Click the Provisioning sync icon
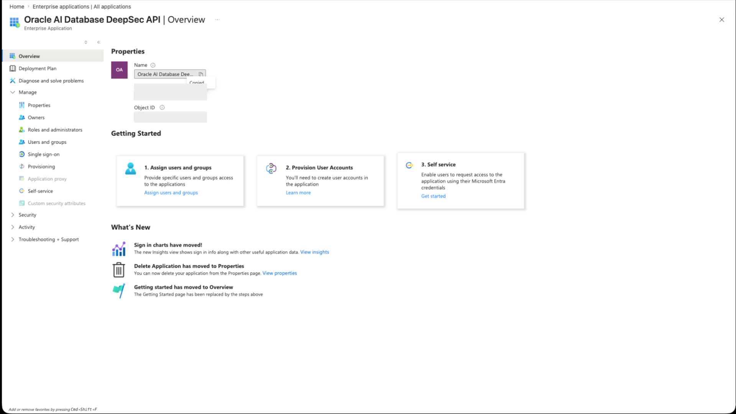This screenshot has height=414, width=736. [22, 166]
